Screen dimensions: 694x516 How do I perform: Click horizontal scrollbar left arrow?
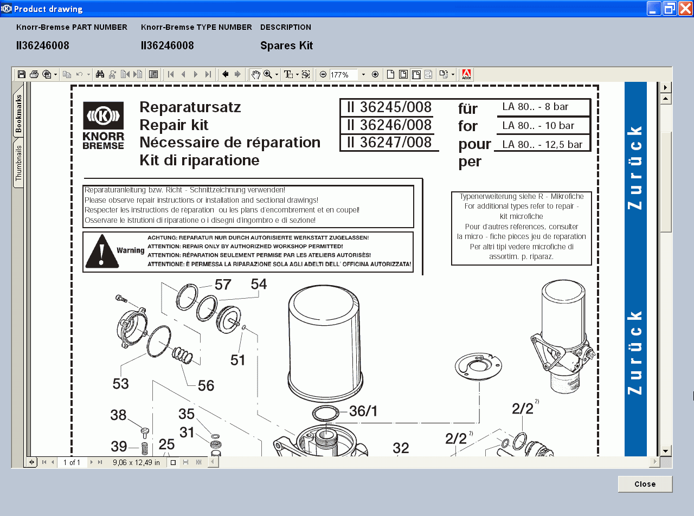tap(213, 462)
